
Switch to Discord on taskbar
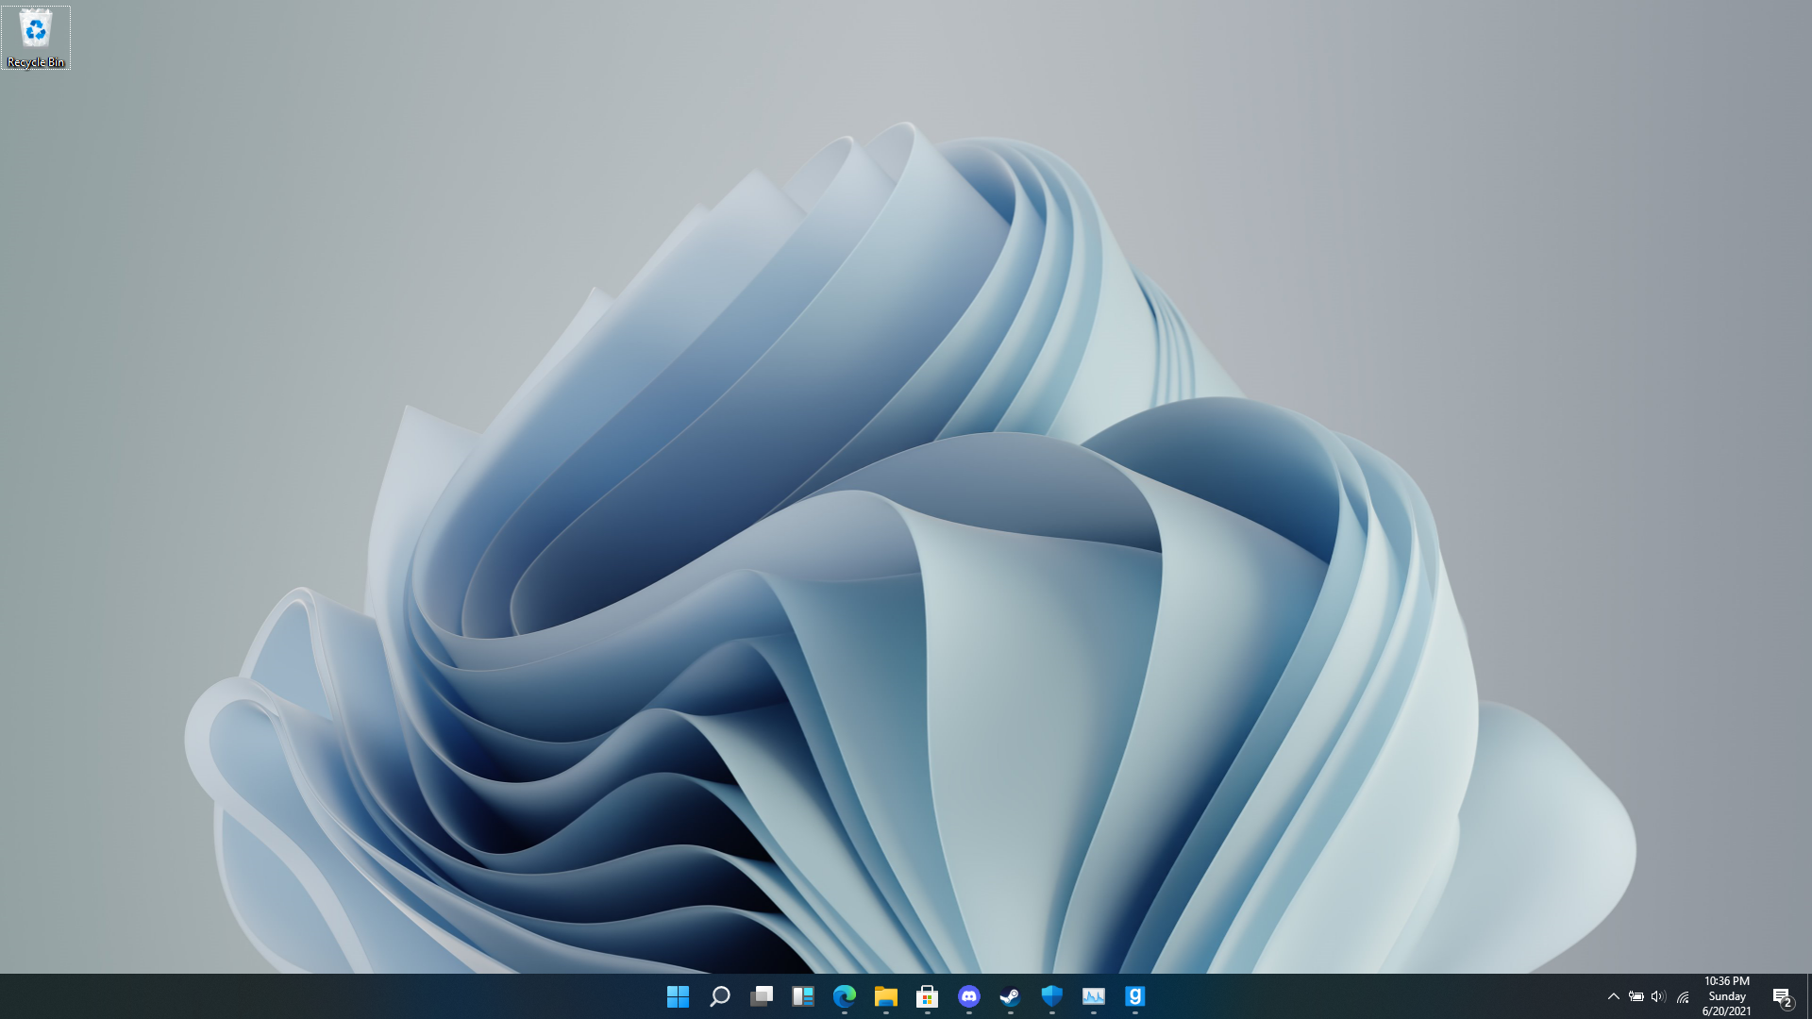point(968,996)
